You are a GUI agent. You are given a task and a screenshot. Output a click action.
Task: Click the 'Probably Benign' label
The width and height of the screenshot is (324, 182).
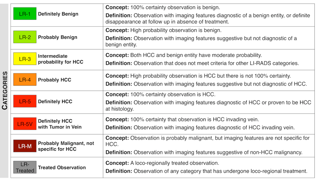58,37
